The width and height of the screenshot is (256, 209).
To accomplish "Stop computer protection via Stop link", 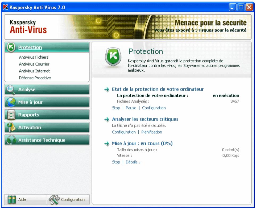I will click(116, 108).
